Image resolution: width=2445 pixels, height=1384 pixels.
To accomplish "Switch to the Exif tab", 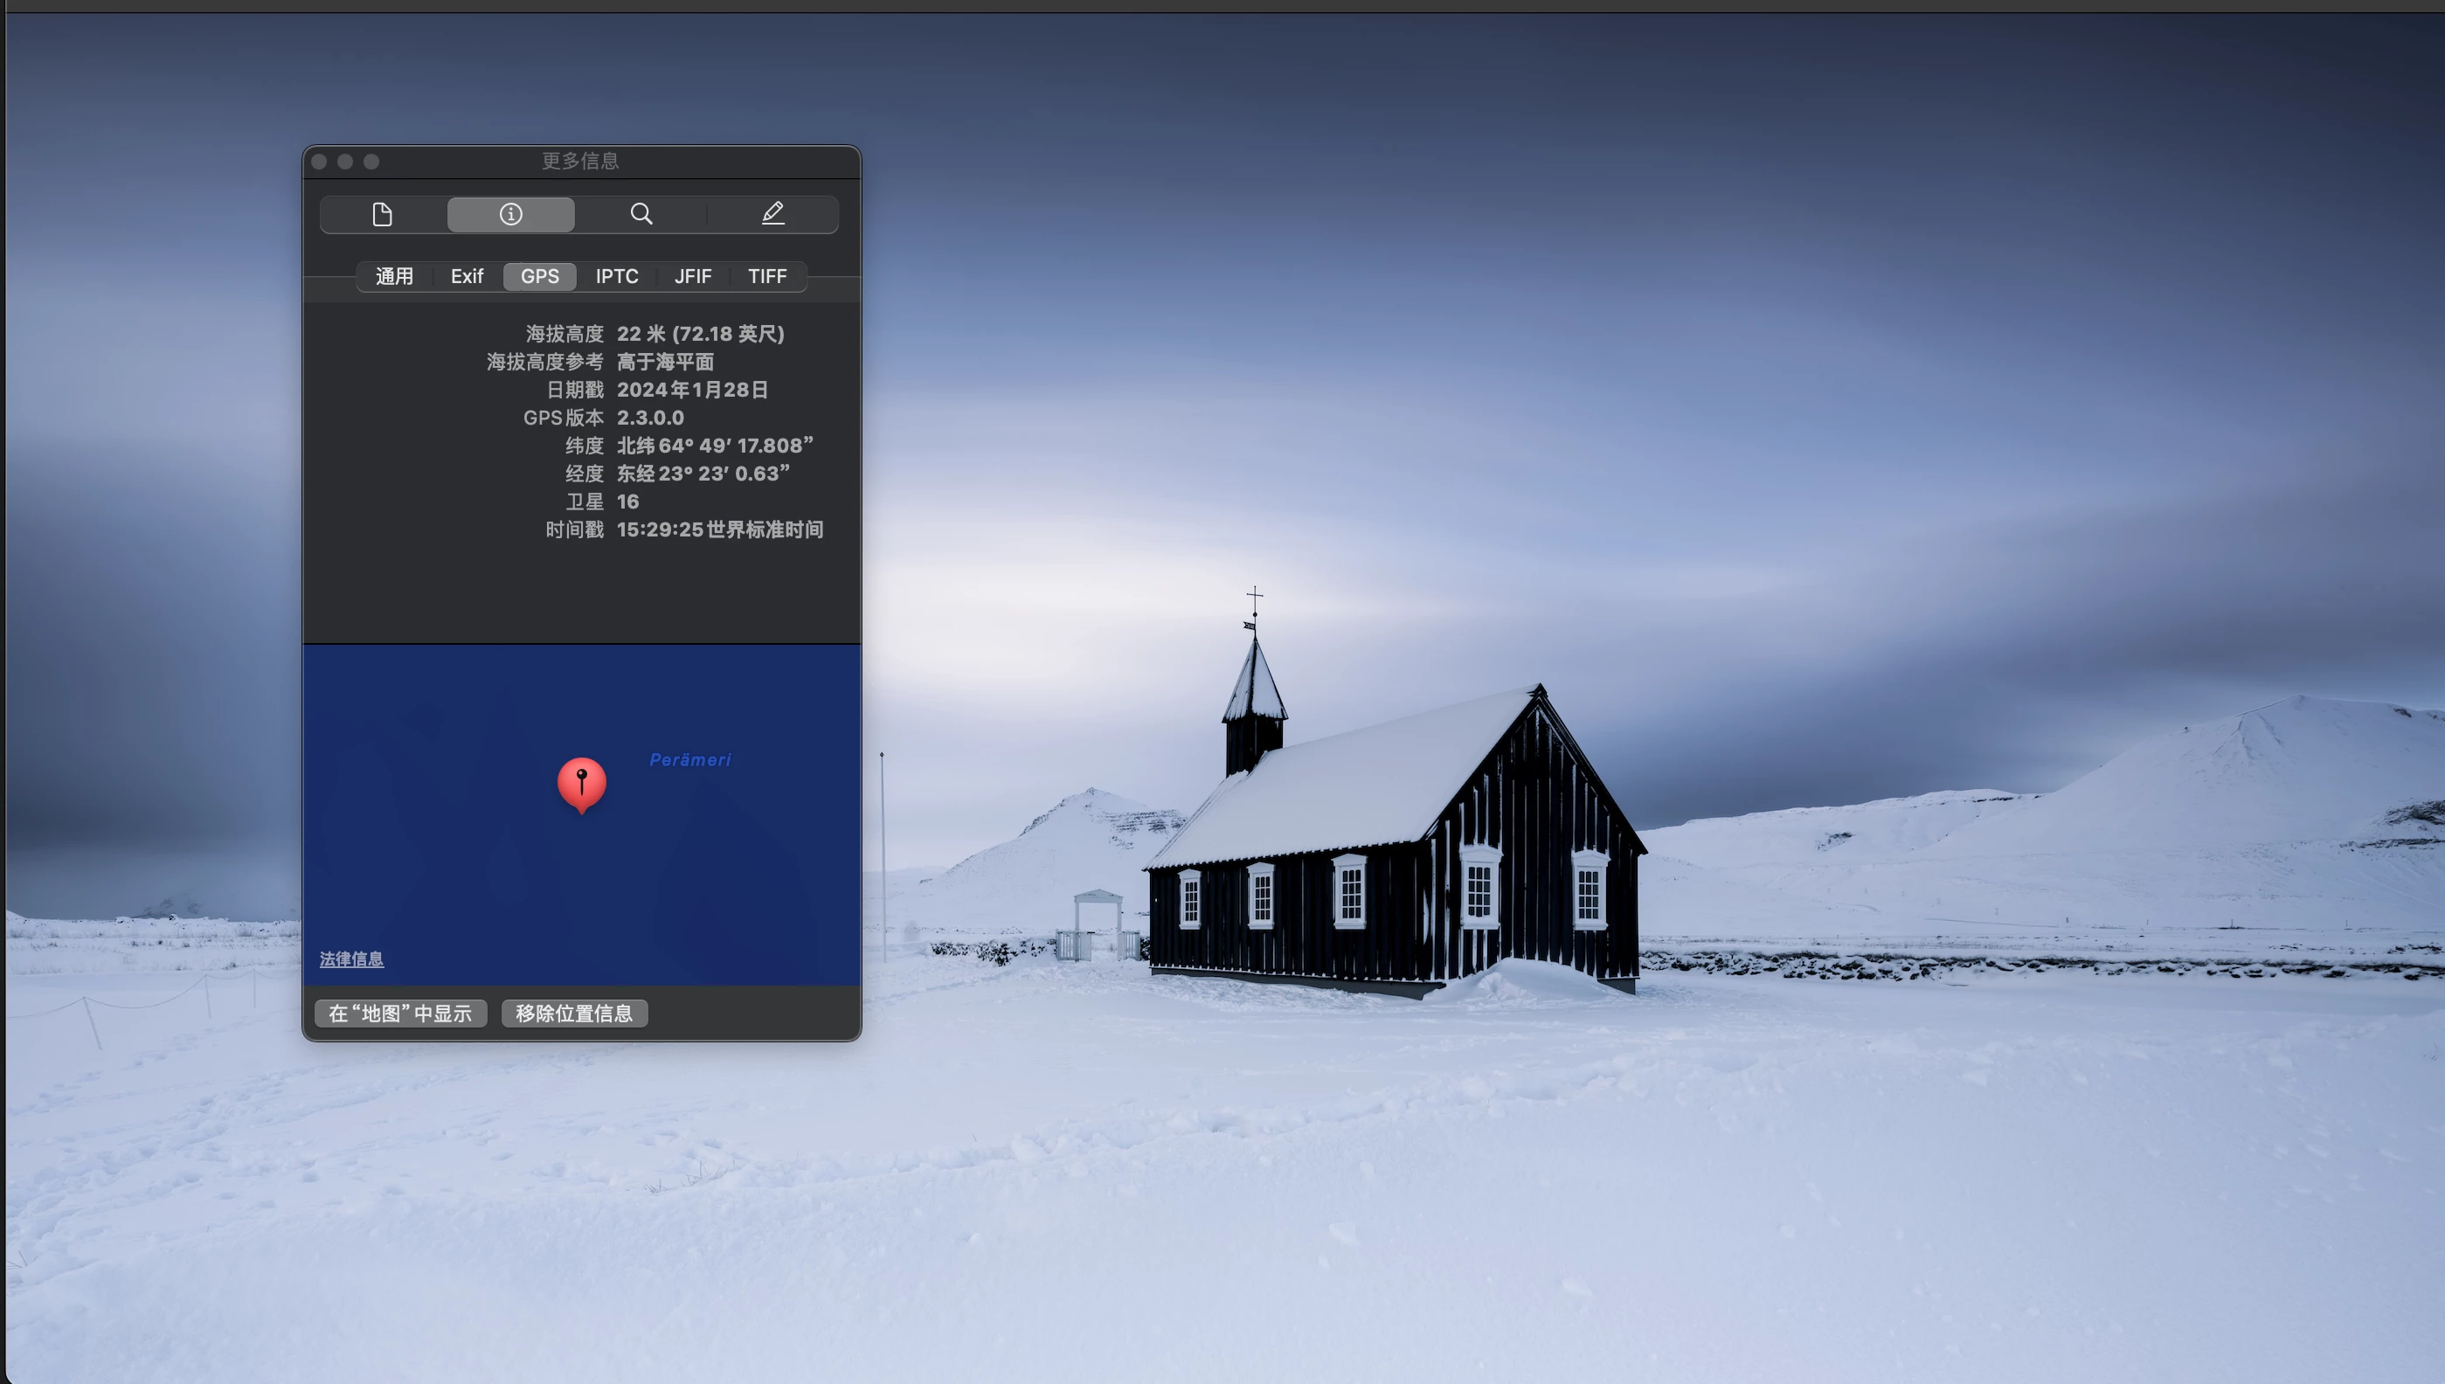I will (x=467, y=277).
